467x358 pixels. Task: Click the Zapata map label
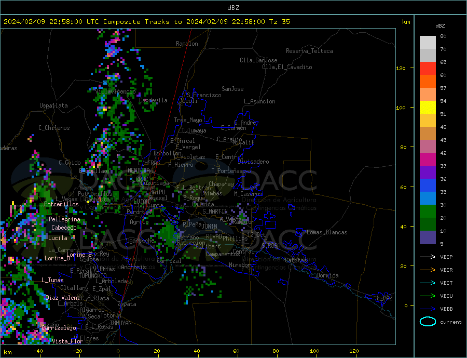coord(127,304)
